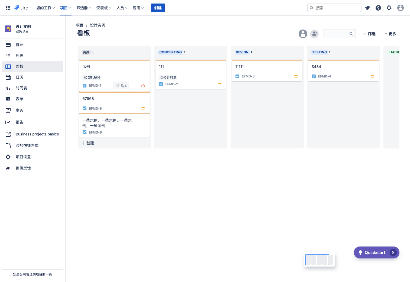Click the 08 FEB due date badge

click(168, 77)
